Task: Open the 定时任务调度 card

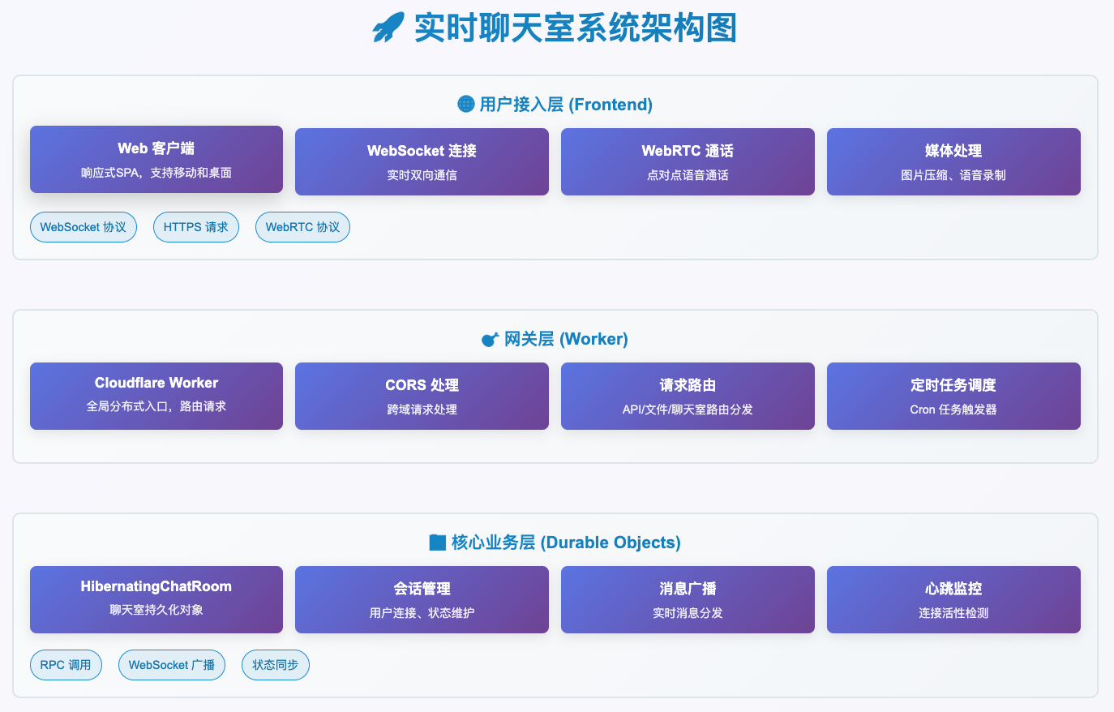Action: pyautogui.click(x=953, y=396)
